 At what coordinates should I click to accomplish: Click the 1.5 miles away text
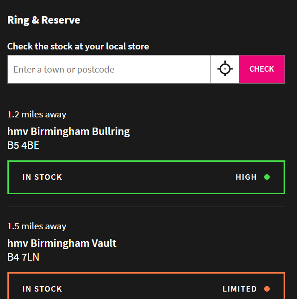(37, 226)
